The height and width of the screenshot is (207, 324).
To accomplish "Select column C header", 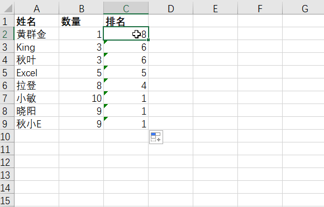I will [126, 8].
